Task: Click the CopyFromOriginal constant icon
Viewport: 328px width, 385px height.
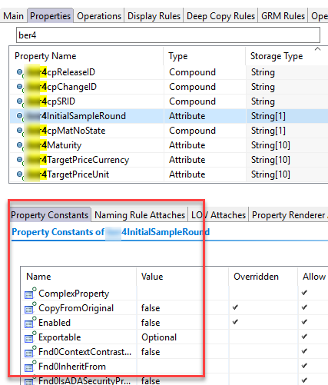Action: click(x=30, y=308)
